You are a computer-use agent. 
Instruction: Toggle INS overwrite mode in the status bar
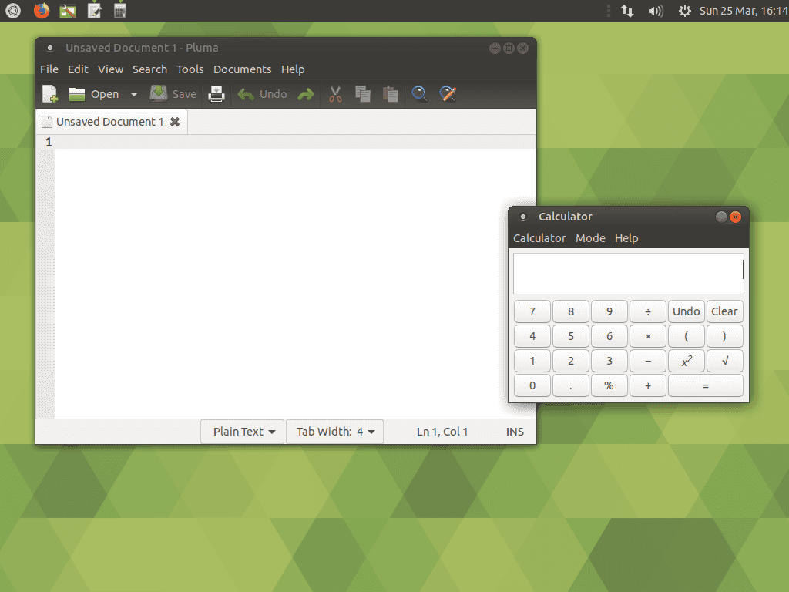514,431
